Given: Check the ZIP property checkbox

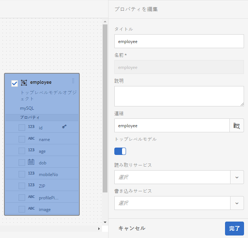Looking at the screenshot, I should pyautogui.click(x=22, y=186).
